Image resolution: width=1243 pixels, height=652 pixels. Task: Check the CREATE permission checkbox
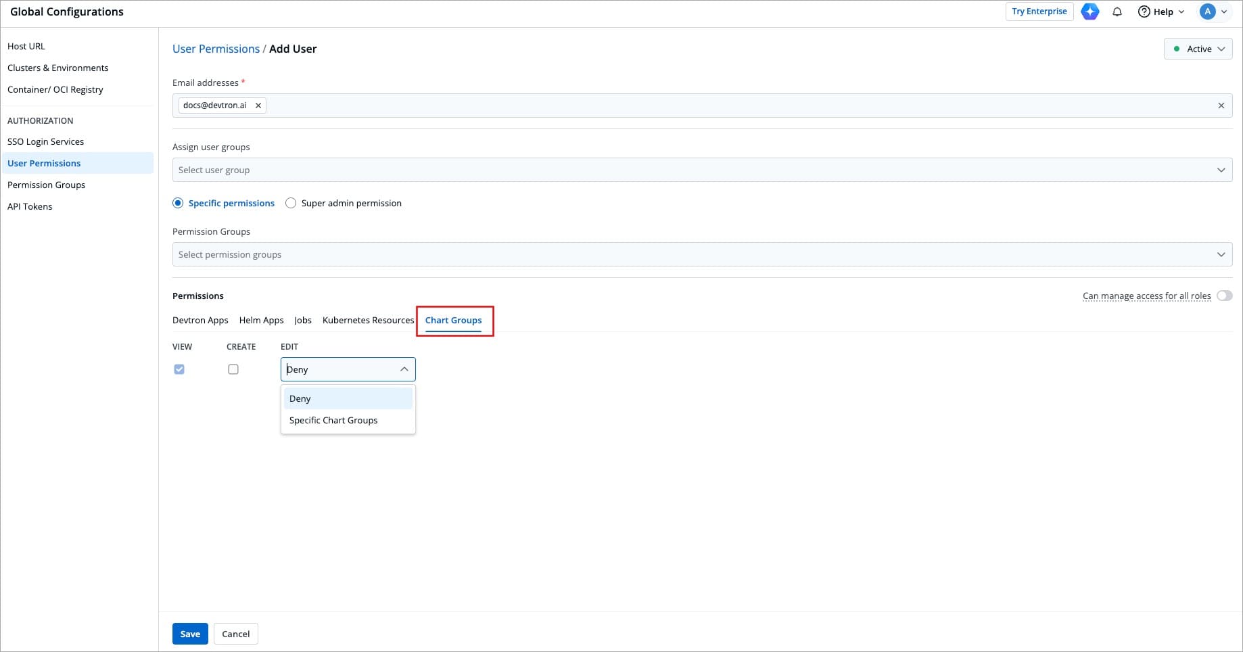pos(233,369)
